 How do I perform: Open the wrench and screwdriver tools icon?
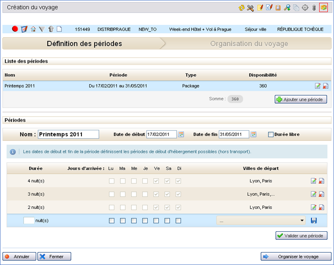click(x=250, y=8)
